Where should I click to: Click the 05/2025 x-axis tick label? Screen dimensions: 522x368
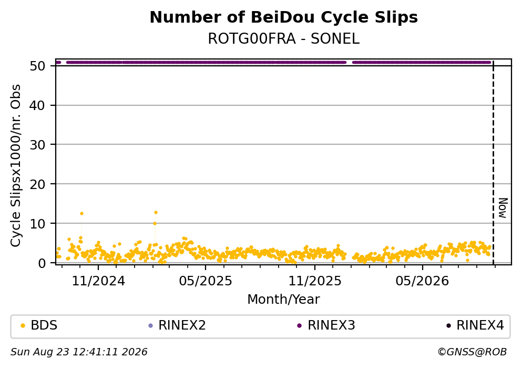point(206,281)
